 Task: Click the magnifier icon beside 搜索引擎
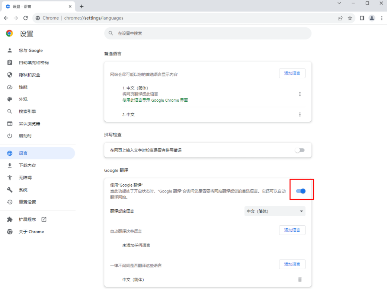tap(10, 111)
